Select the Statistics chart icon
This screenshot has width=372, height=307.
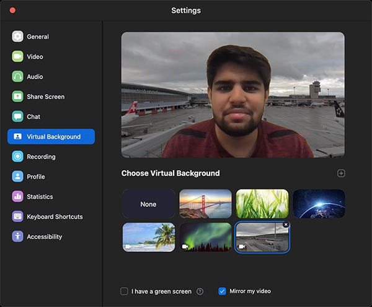tap(17, 197)
